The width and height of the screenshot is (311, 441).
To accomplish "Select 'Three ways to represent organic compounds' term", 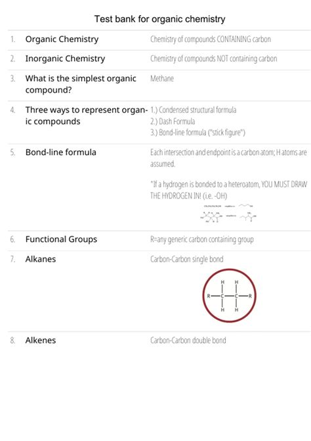I will 87,116.
